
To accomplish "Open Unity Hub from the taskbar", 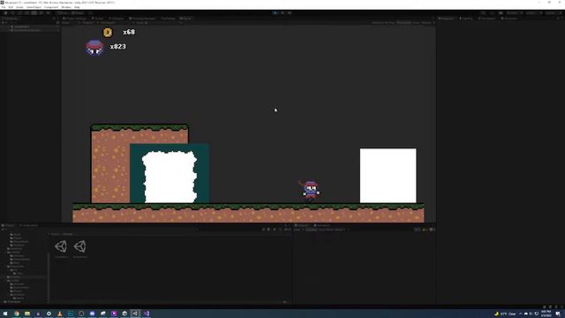I will click(x=124, y=314).
